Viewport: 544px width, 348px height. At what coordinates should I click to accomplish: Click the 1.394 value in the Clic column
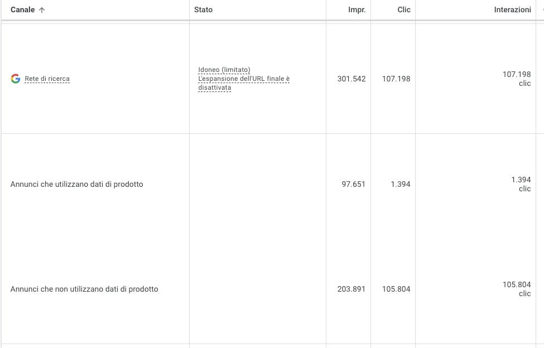400,184
